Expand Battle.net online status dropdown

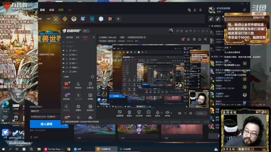click(220, 11)
